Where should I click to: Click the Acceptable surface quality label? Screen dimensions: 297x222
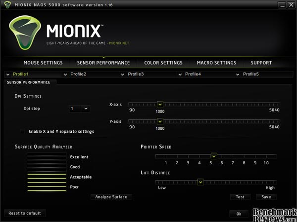[81, 177]
